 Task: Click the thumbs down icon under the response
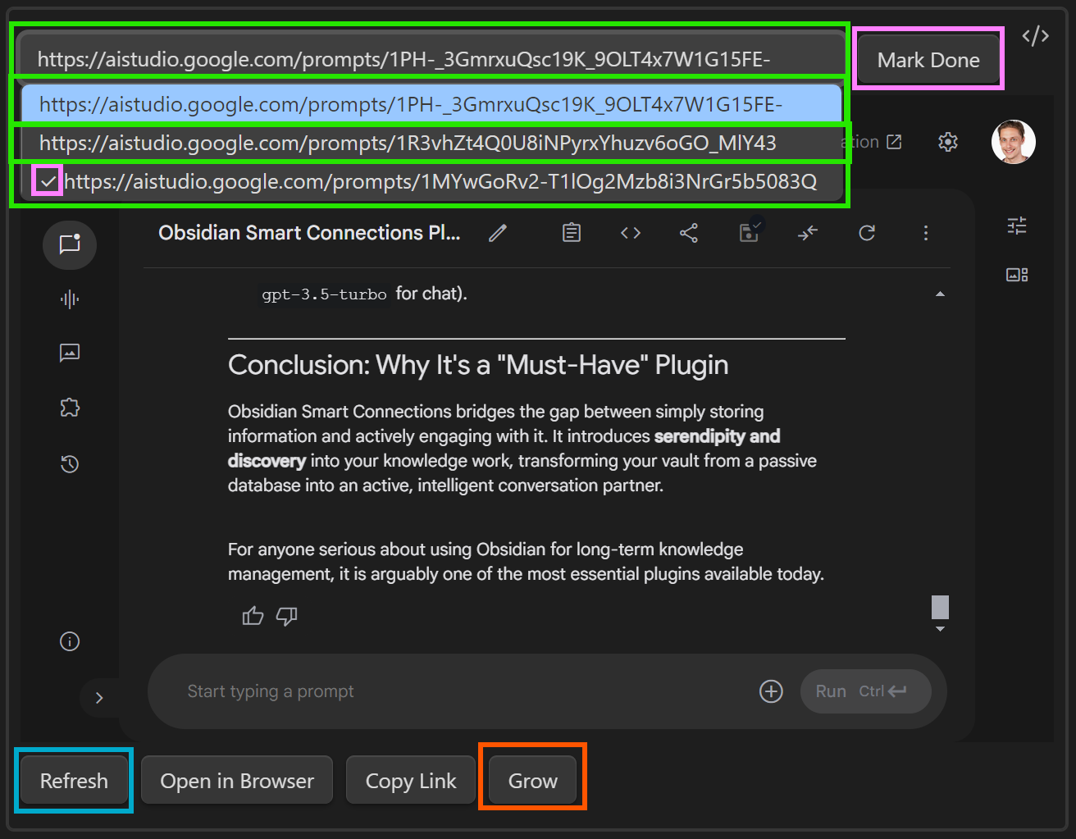[x=287, y=616]
